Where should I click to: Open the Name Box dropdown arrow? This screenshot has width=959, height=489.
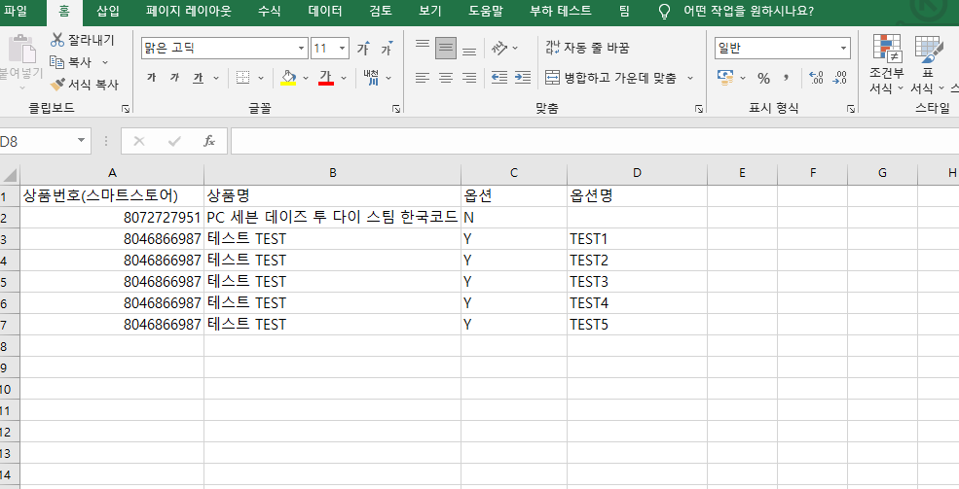82,141
